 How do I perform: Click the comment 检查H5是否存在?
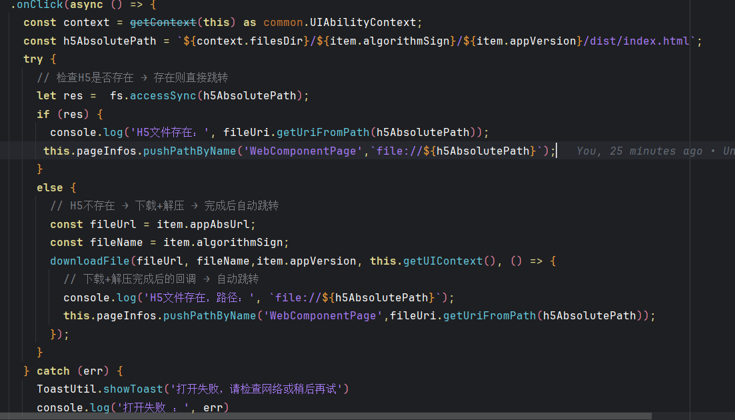(95, 78)
